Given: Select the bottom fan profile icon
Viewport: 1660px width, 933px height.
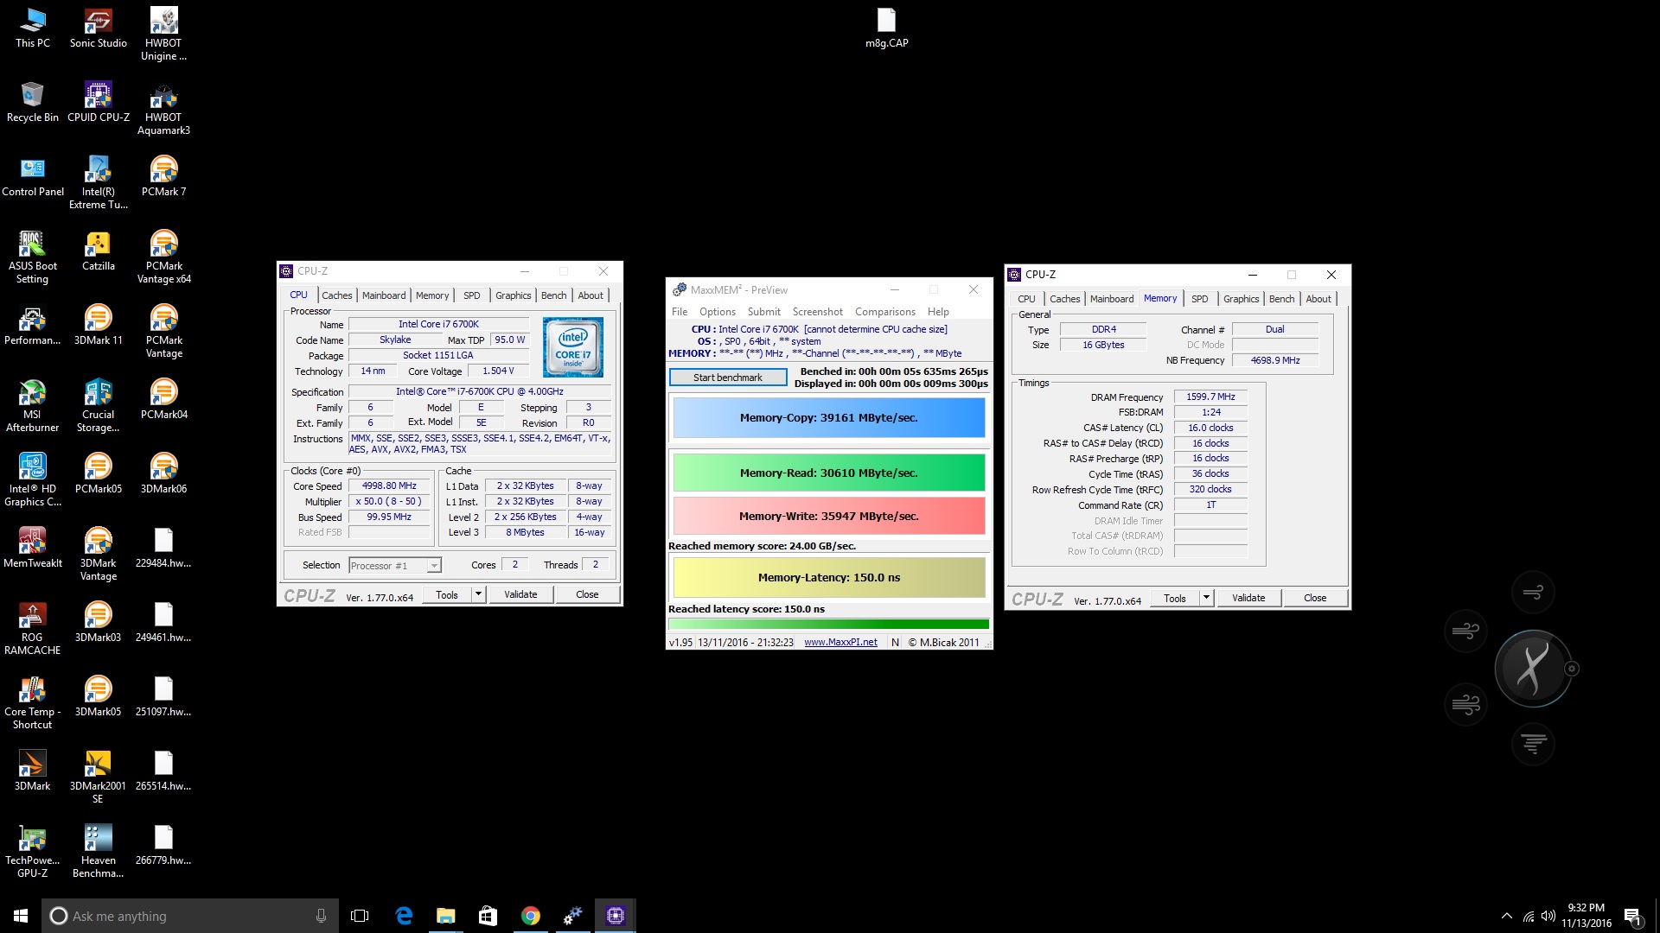Looking at the screenshot, I should pos(1533,743).
